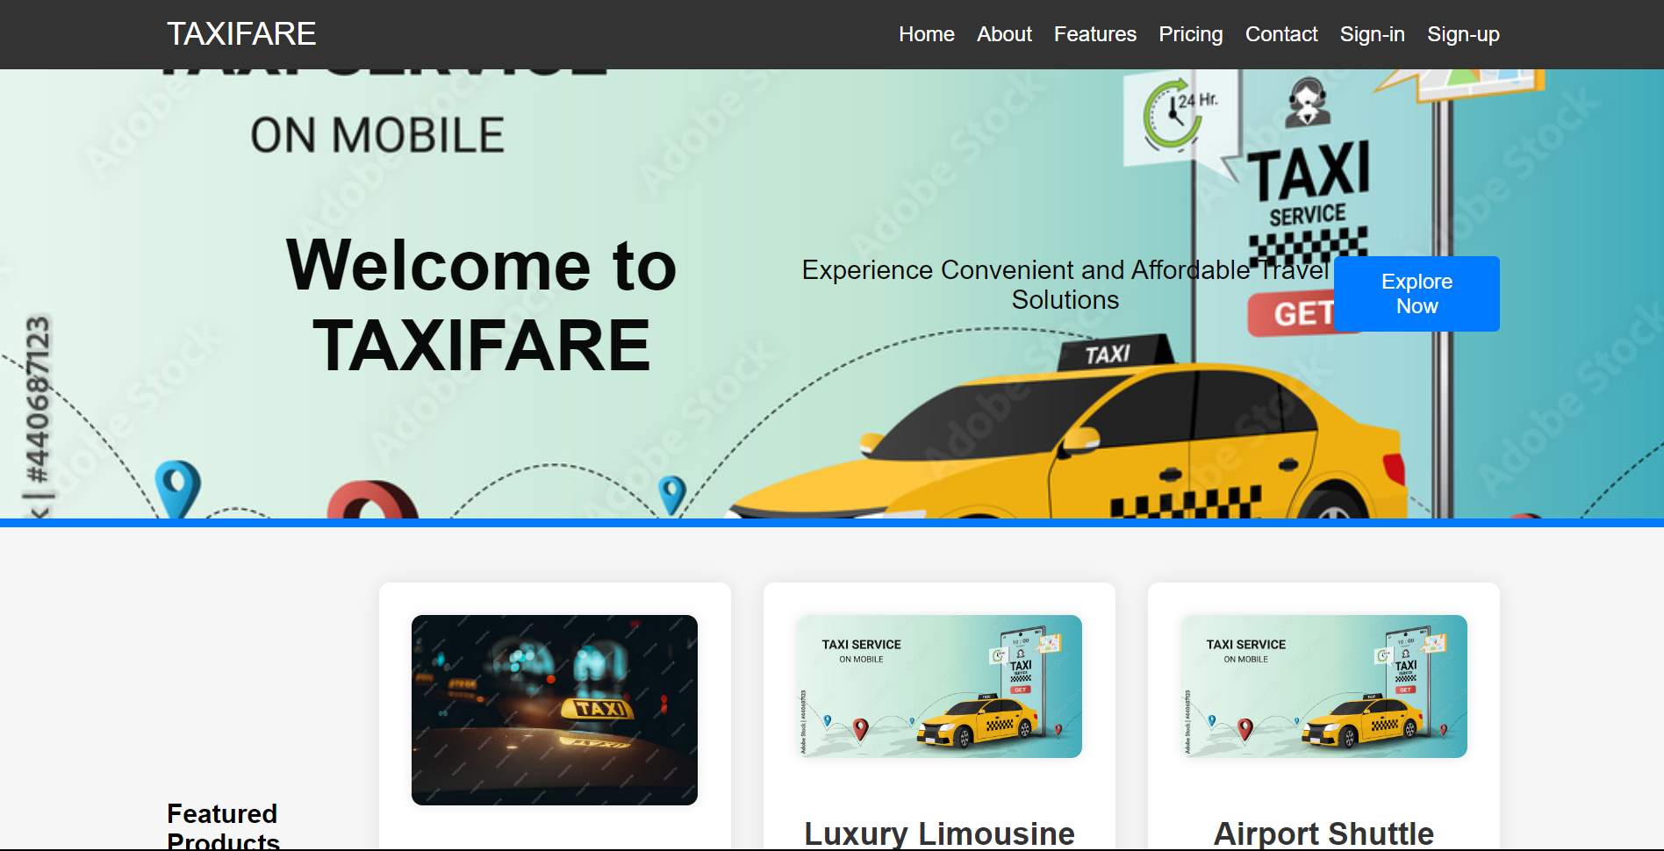Image resolution: width=1664 pixels, height=851 pixels.
Task: Open the Airport Shuttle card image
Action: coord(1323,686)
